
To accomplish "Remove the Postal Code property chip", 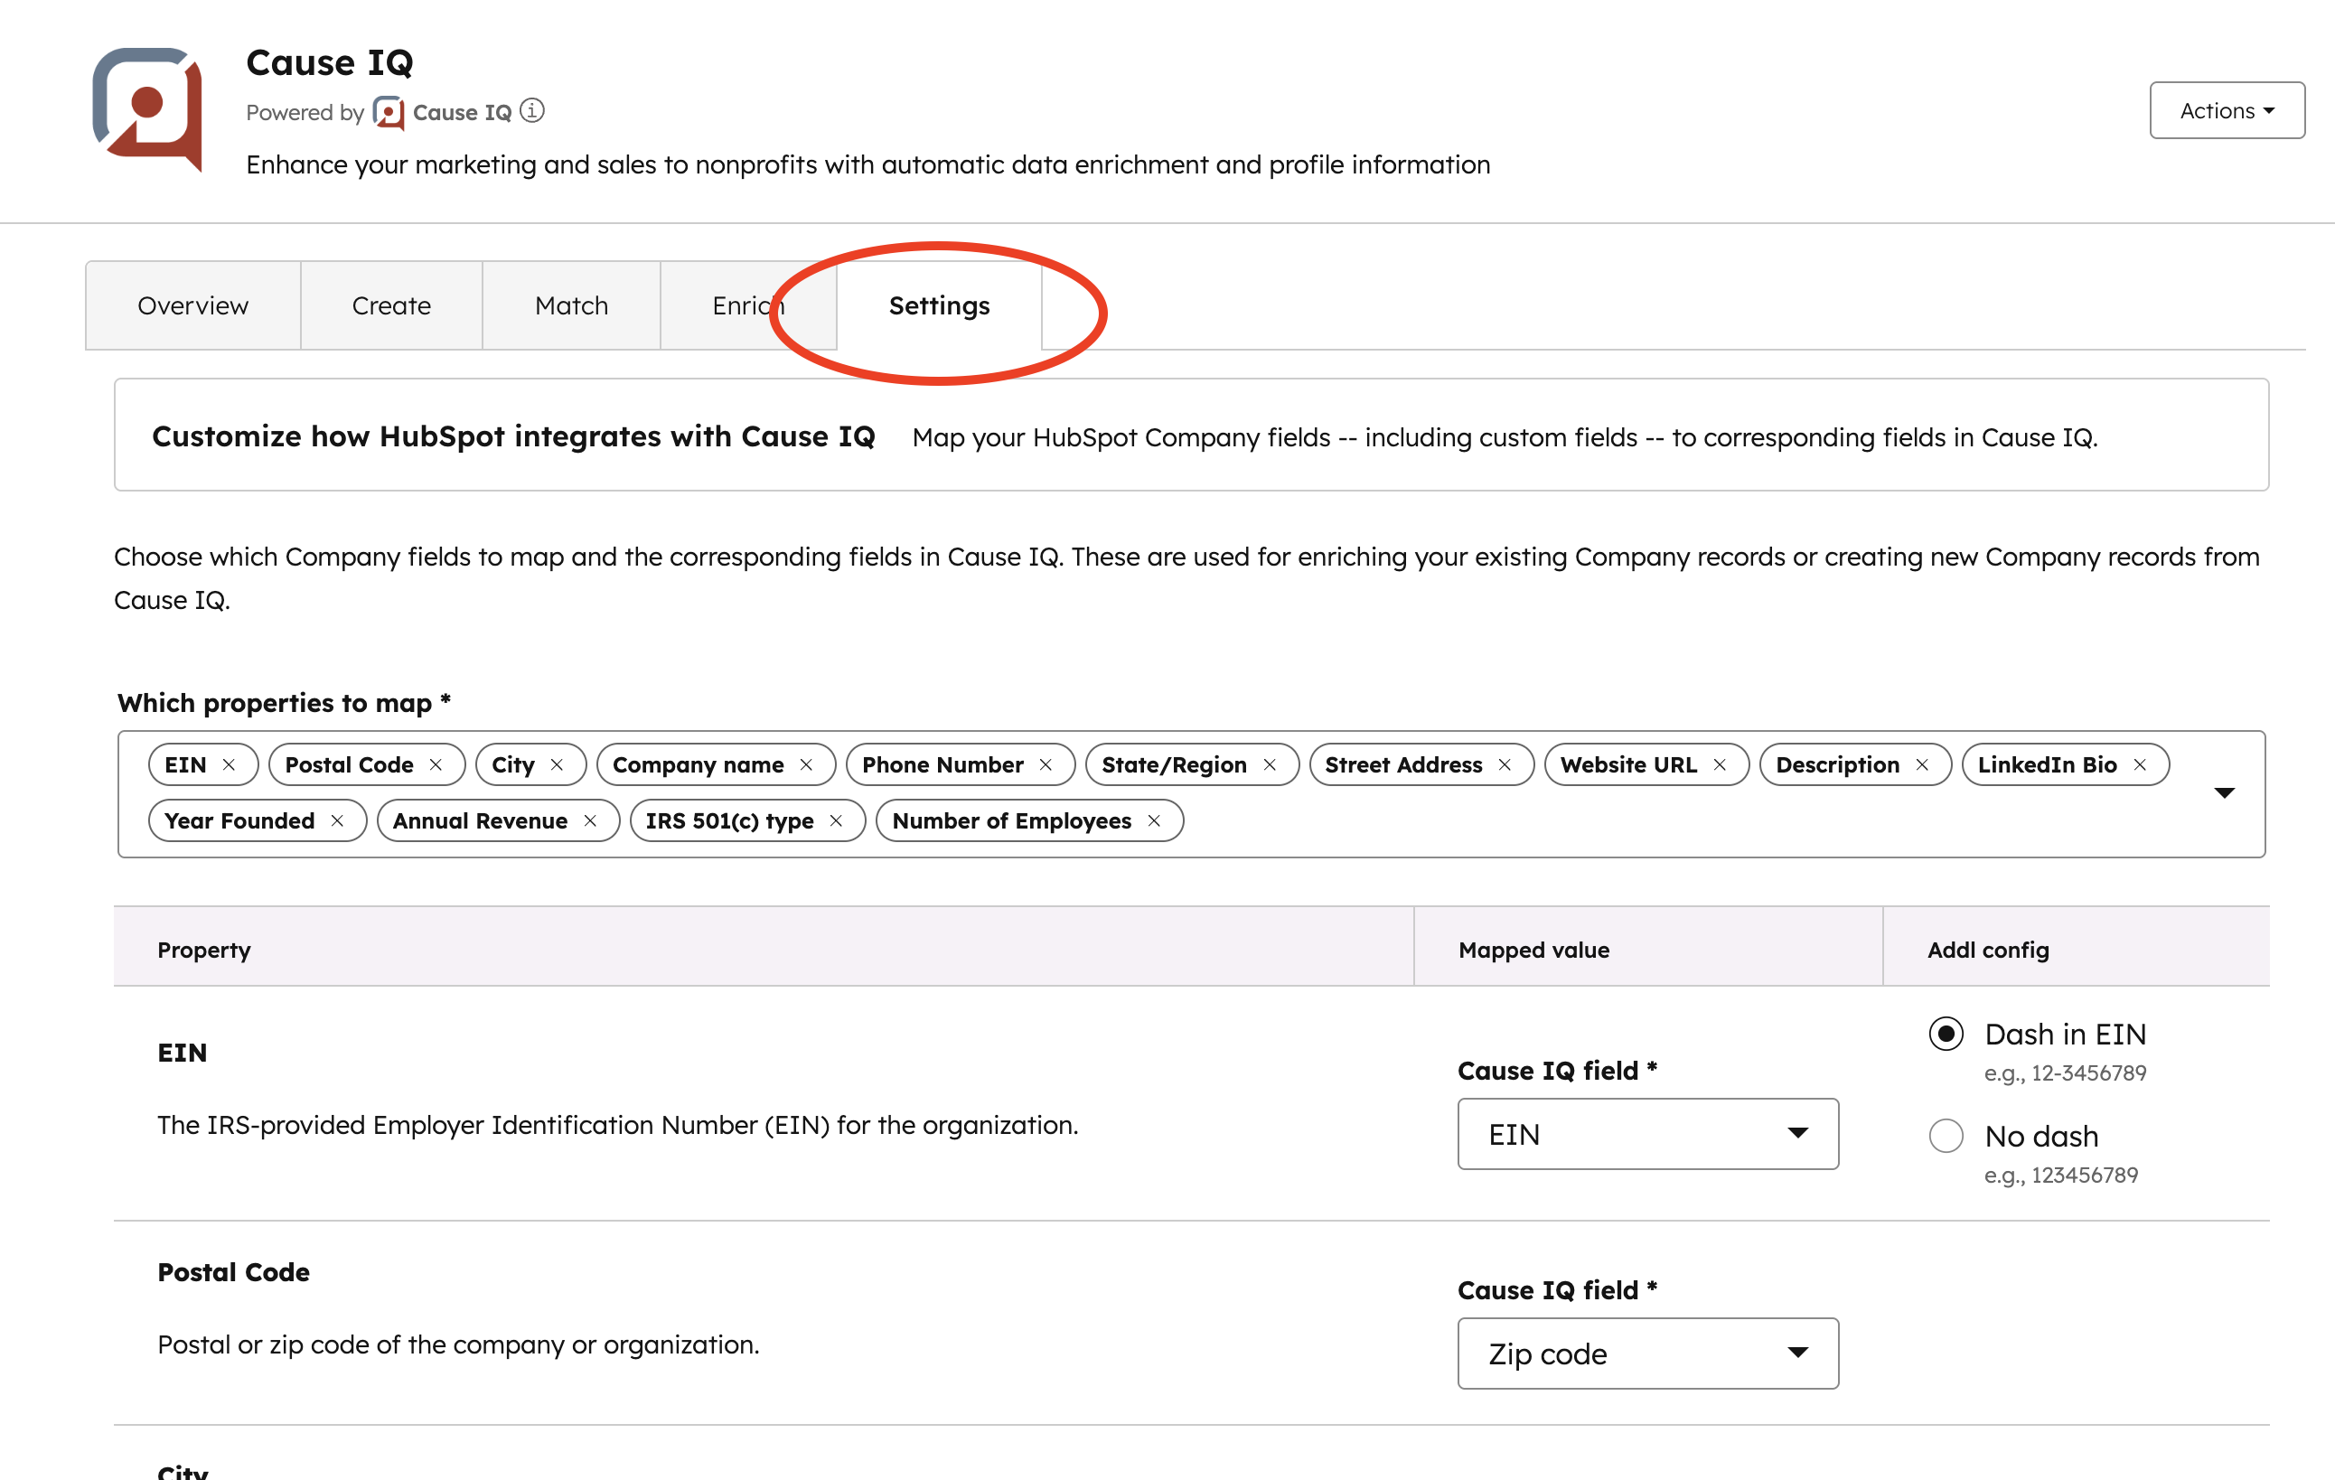I will coord(437,764).
